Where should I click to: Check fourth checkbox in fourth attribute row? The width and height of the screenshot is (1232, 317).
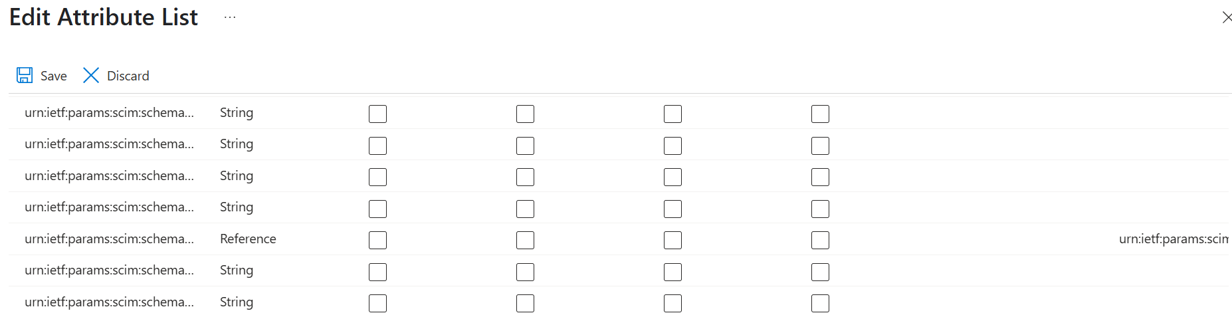[820, 209]
